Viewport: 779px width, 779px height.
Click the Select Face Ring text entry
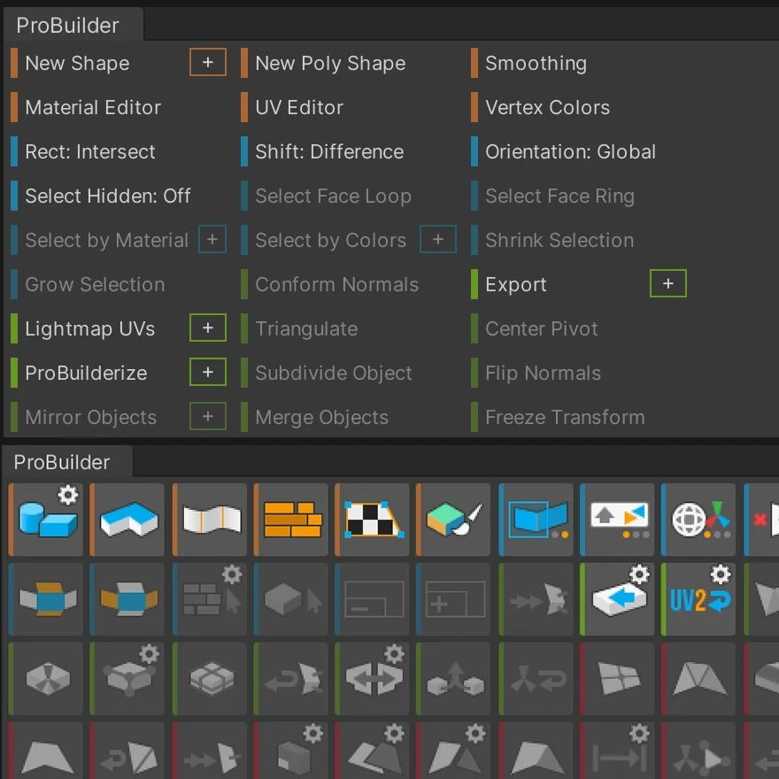[559, 196]
